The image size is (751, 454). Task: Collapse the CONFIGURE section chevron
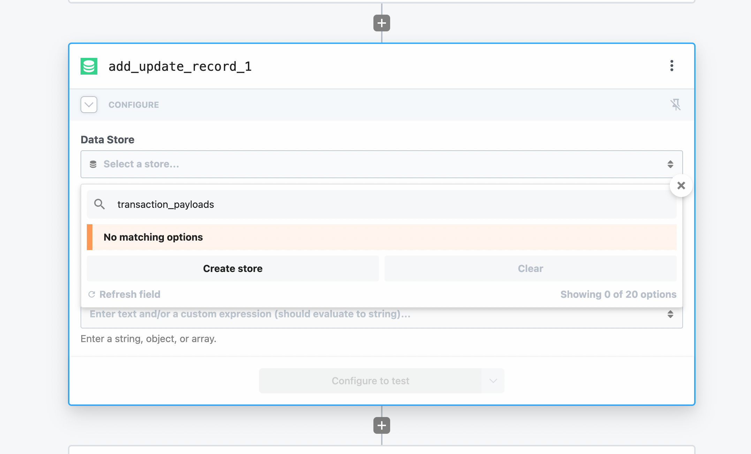click(x=89, y=105)
